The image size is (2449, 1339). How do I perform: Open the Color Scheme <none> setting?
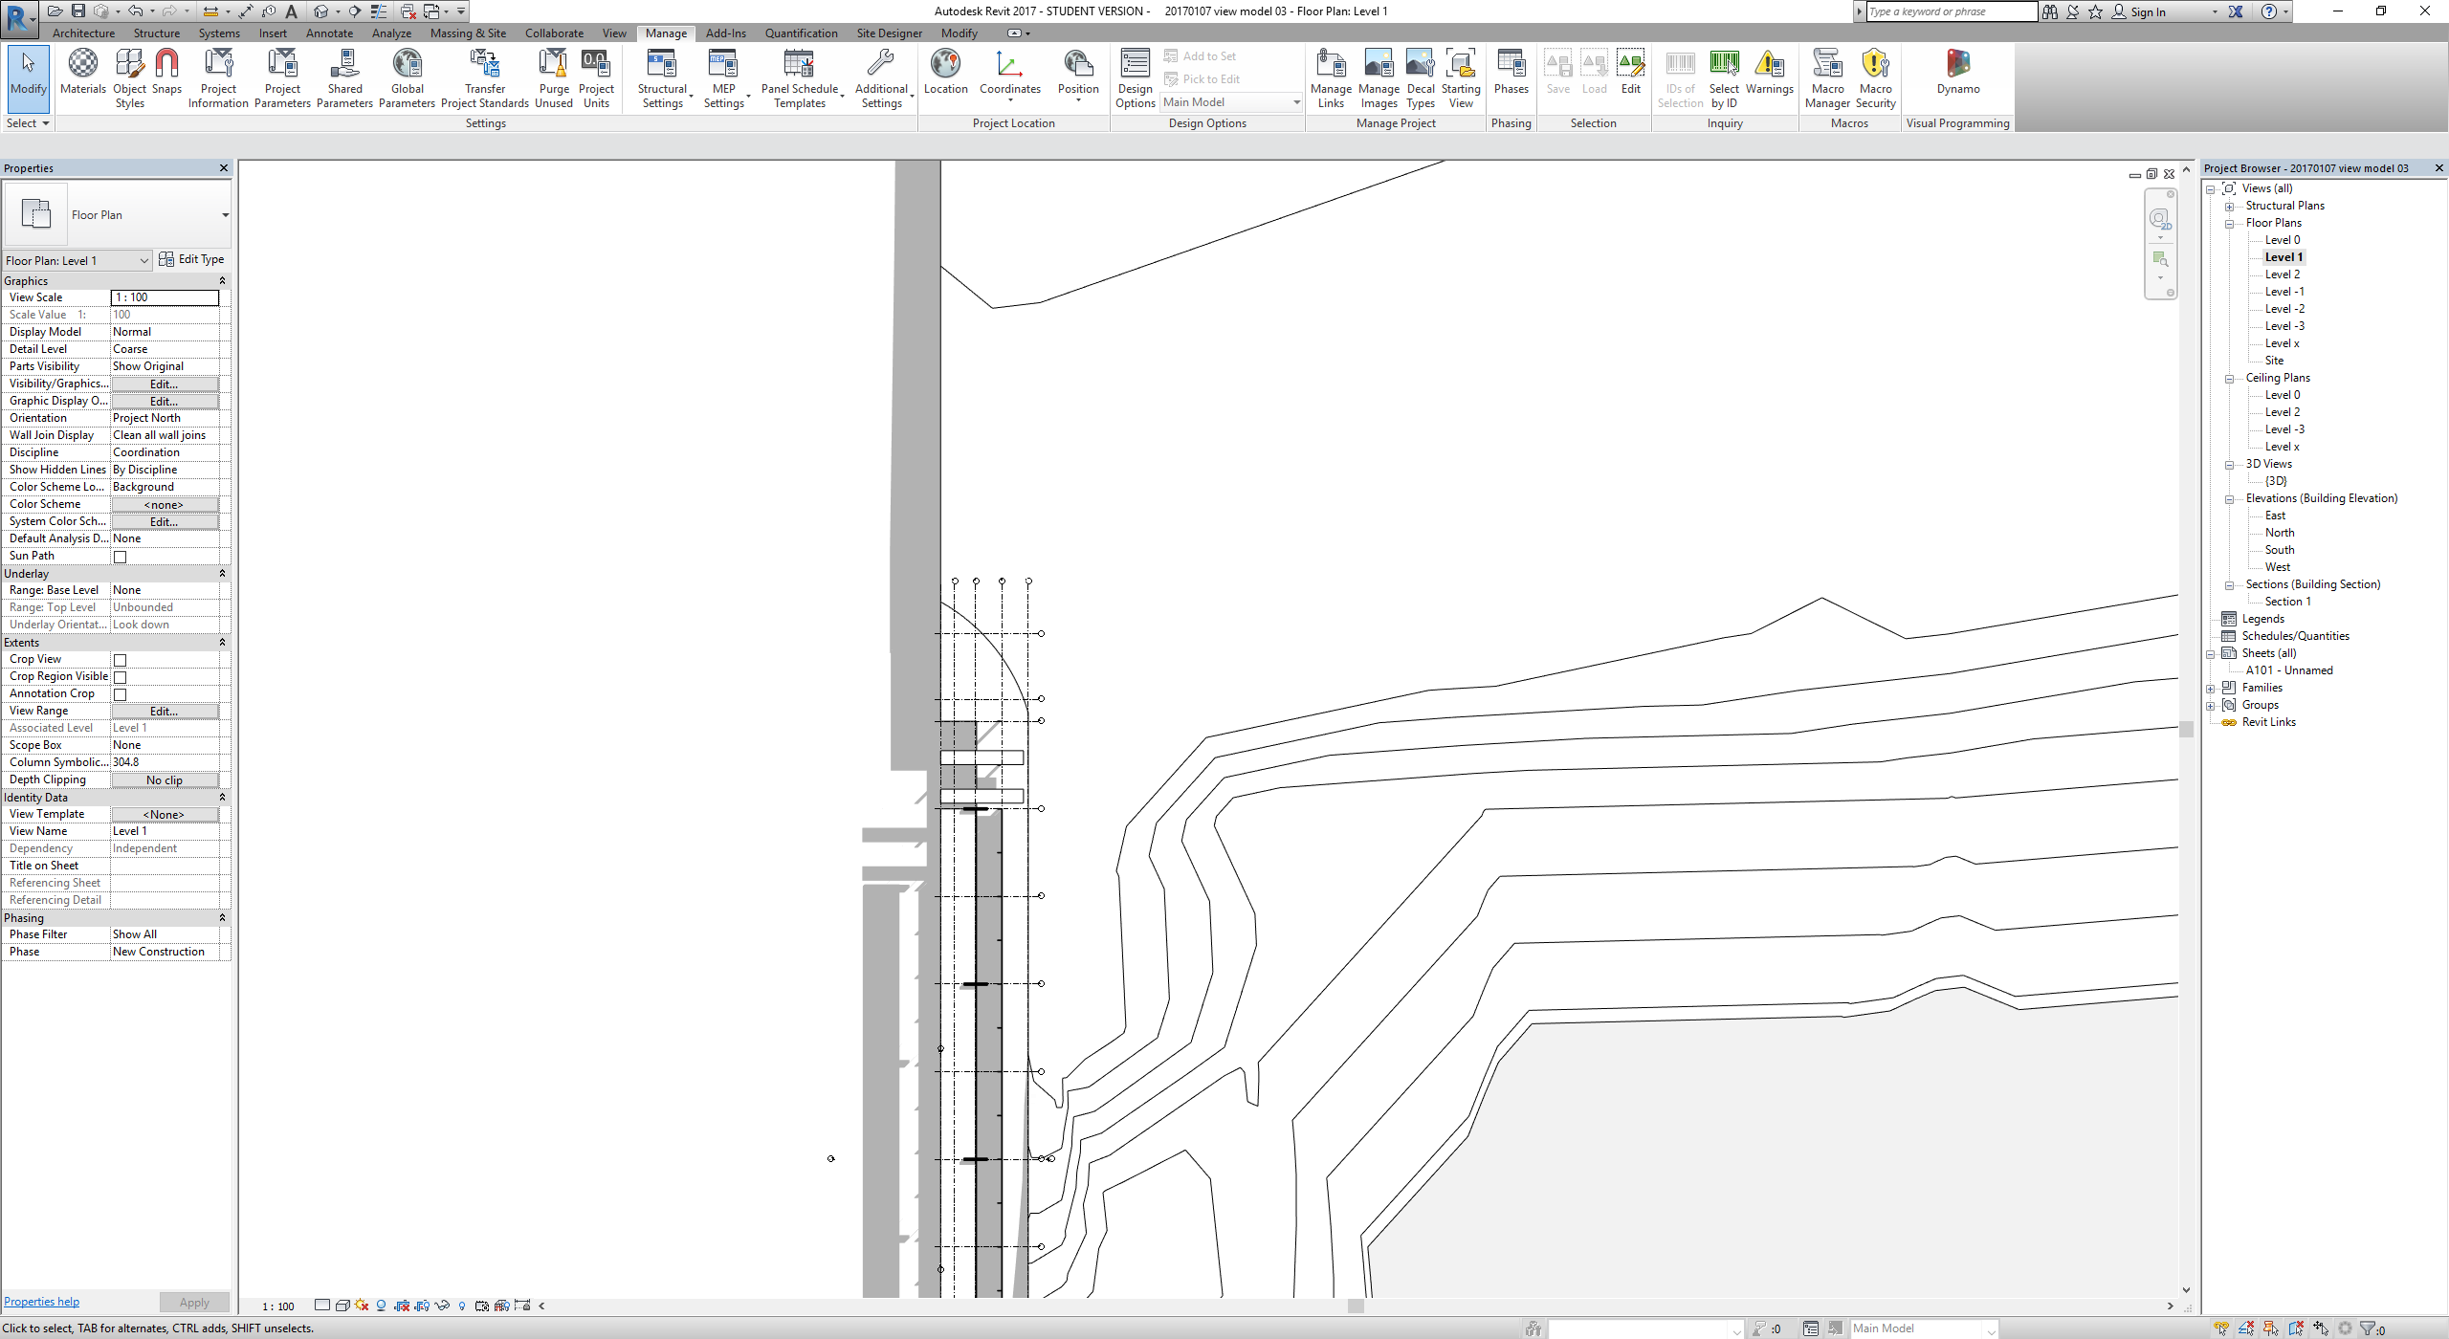pyautogui.click(x=164, y=504)
